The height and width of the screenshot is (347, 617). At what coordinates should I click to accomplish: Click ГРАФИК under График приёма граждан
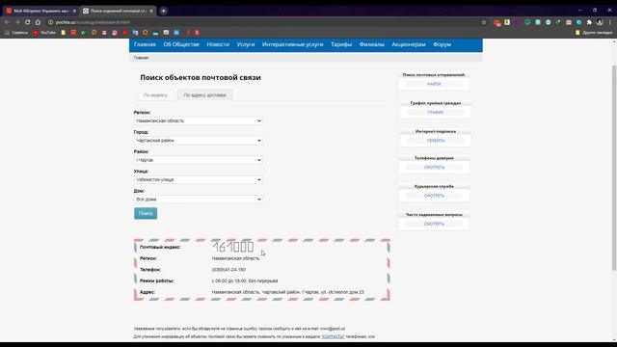436,113
